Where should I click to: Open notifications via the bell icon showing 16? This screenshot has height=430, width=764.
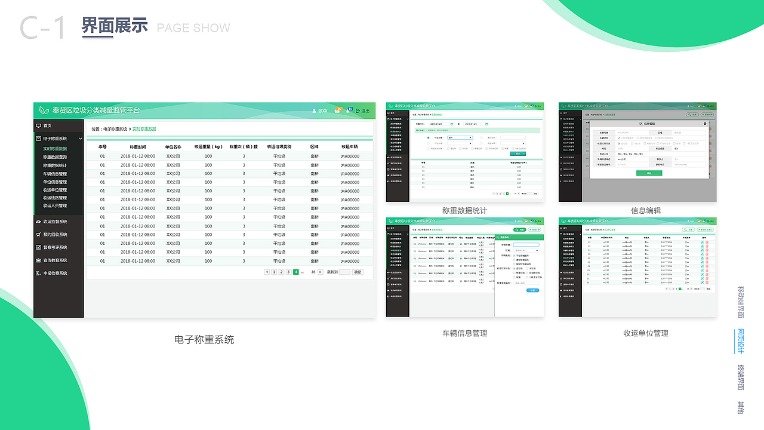click(x=348, y=111)
